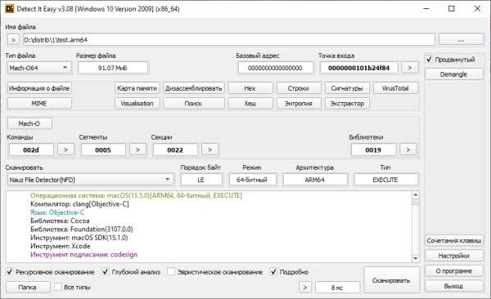This screenshot has height=299, width=491.
Task: Click the Архитектура ARM64 field
Action: (x=315, y=180)
